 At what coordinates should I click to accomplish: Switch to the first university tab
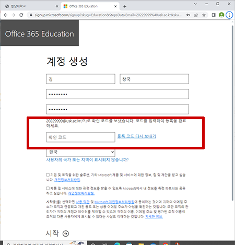[x=31, y=6]
